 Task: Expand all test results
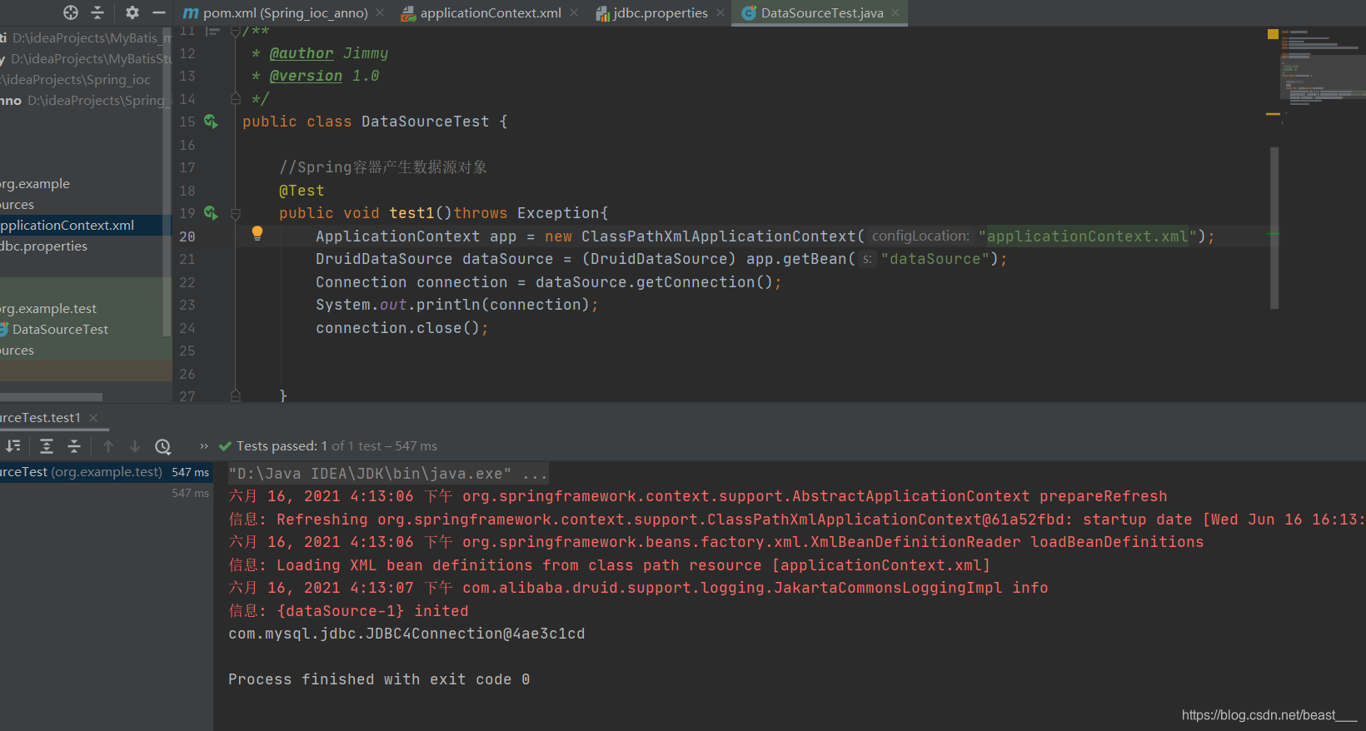tap(47, 446)
